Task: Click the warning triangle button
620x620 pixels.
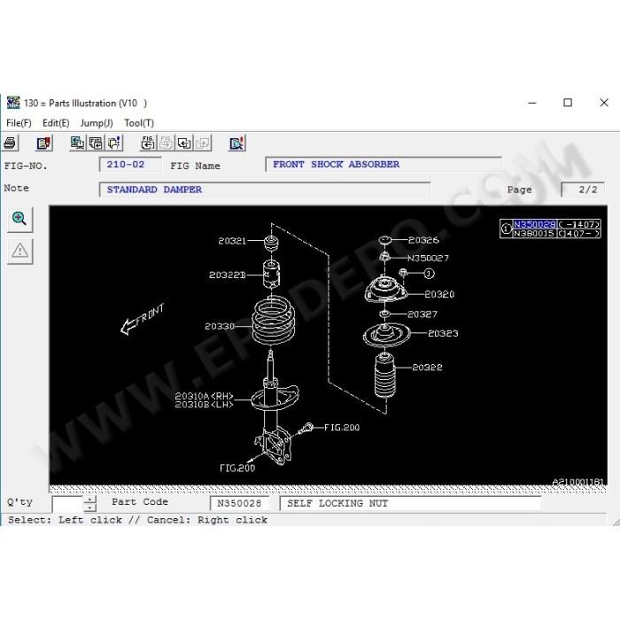Action: point(19,251)
